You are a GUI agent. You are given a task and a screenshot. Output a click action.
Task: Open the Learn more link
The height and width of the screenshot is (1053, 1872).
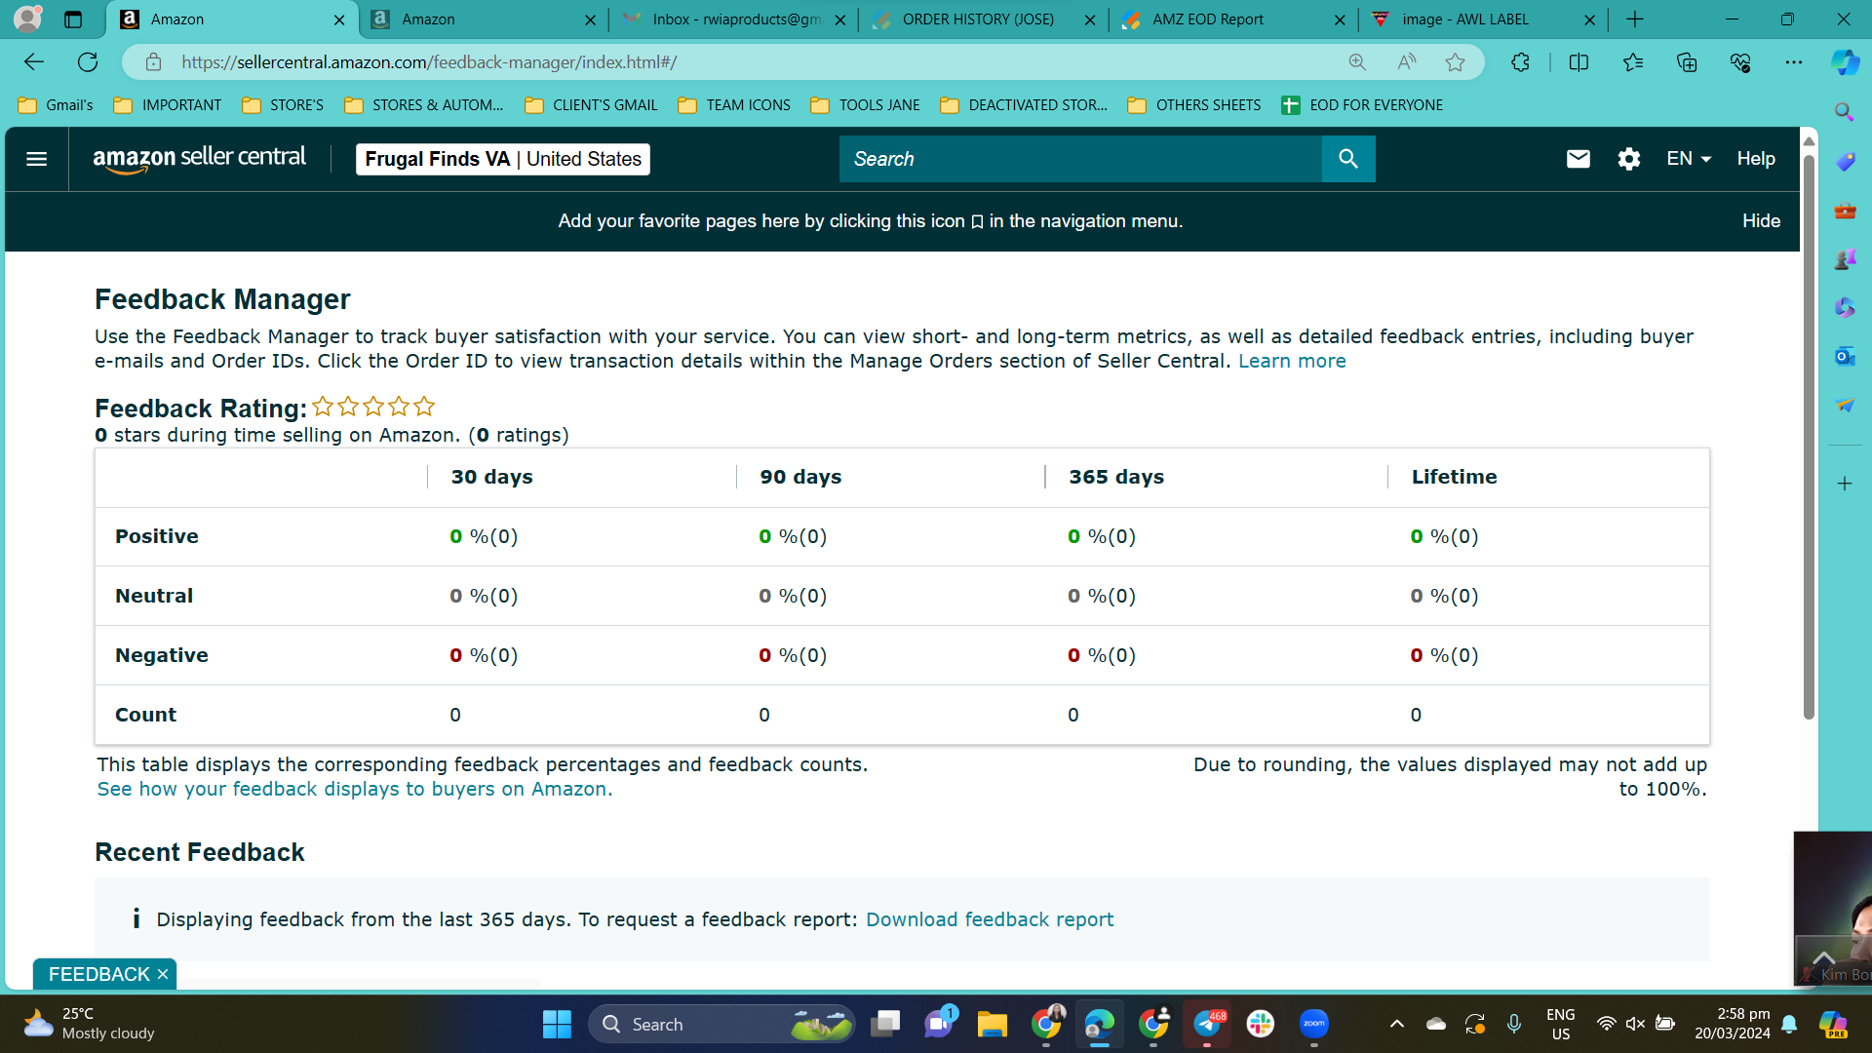[1292, 361]
